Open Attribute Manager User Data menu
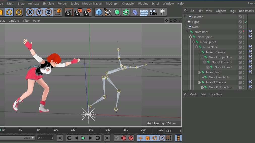 (x=215, y=94)
